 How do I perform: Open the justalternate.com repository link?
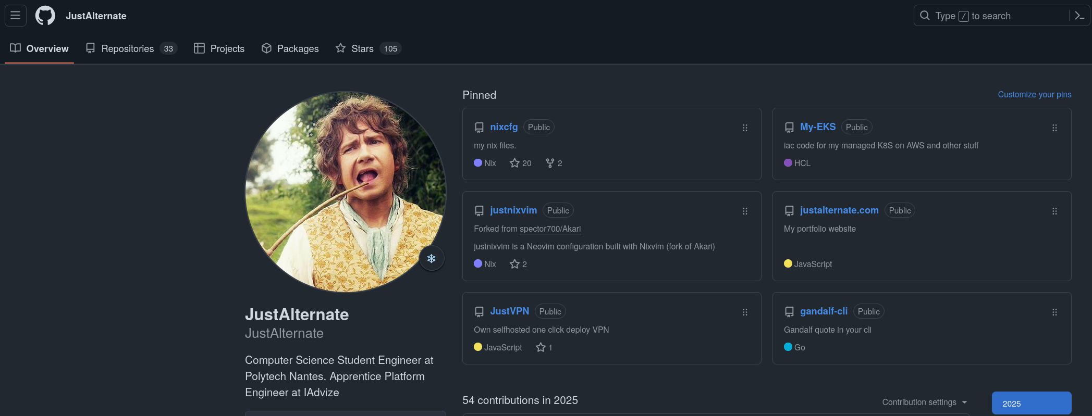(839, 210)
